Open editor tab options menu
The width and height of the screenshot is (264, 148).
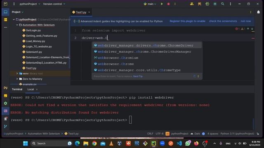click(x=250, y=12)
